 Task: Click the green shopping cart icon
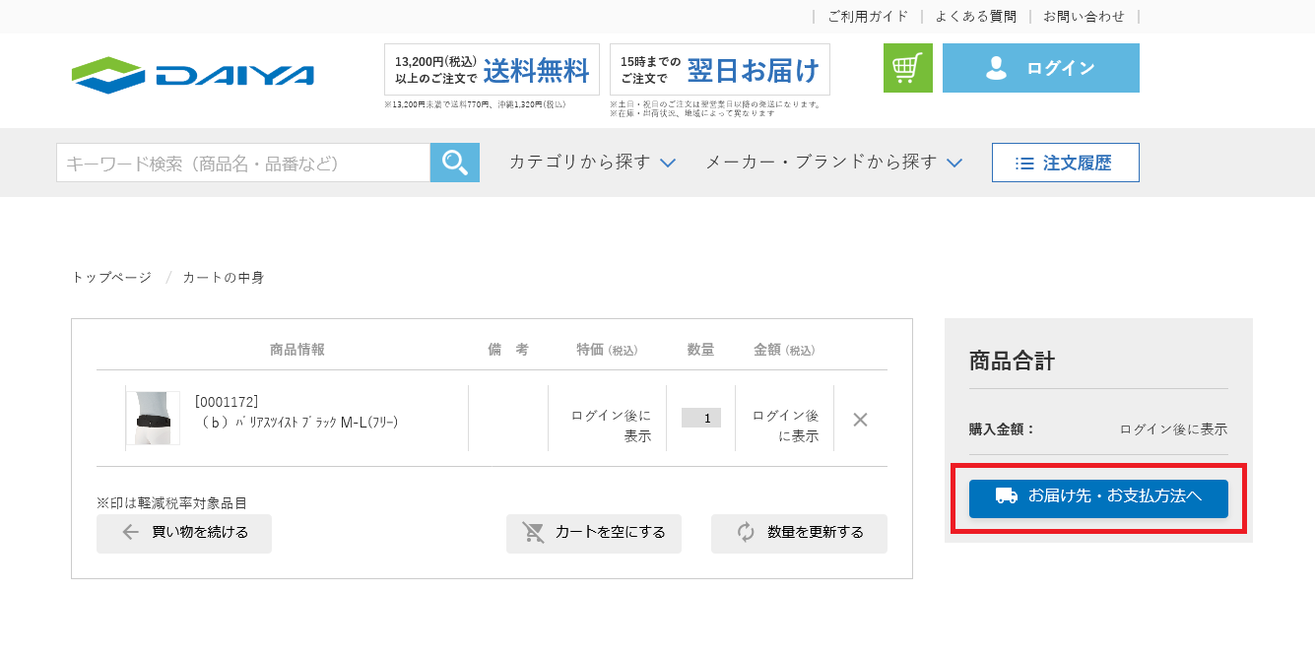(907, 68)
